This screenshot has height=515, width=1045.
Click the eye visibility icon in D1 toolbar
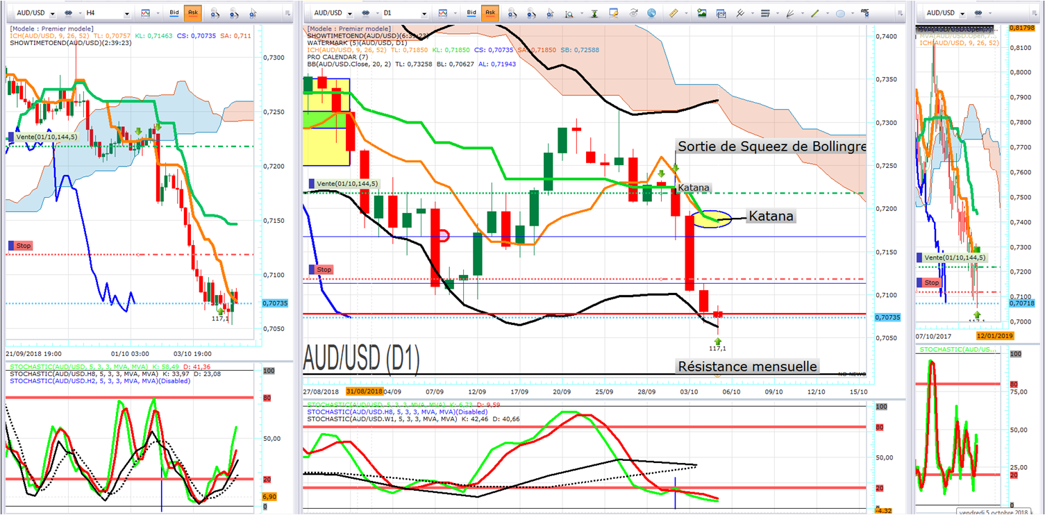(x=633, y=13)
